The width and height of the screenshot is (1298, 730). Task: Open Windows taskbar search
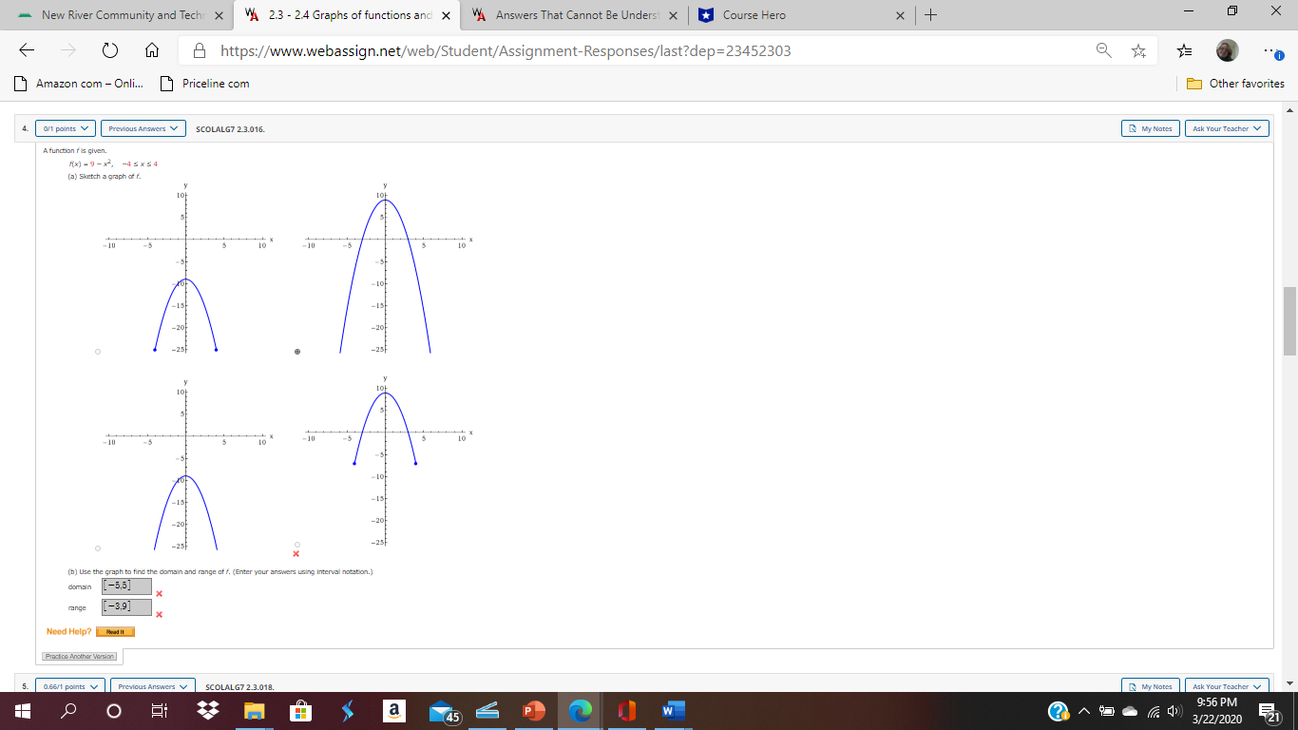[x=67, y=711]
